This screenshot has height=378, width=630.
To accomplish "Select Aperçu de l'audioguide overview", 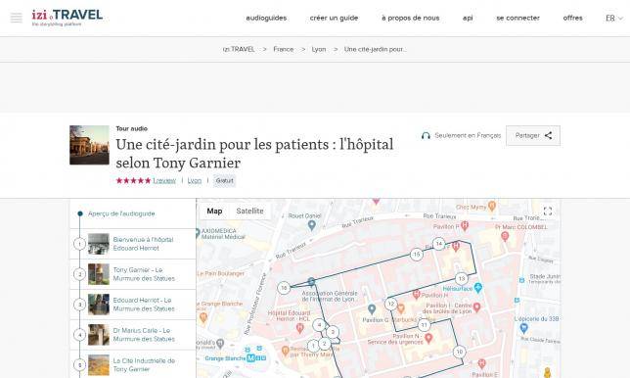I will [x=121, y=213].
